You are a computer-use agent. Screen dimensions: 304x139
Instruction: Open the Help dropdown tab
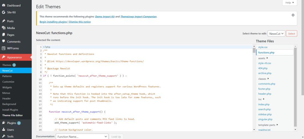(x=290, y=3)
